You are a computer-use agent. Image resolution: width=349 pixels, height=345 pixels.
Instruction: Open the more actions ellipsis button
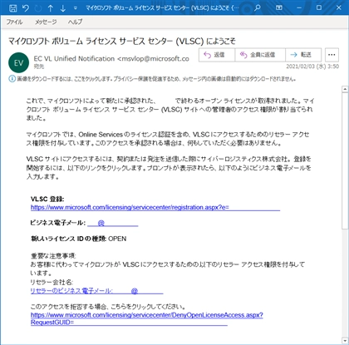[x=332, y=55]
